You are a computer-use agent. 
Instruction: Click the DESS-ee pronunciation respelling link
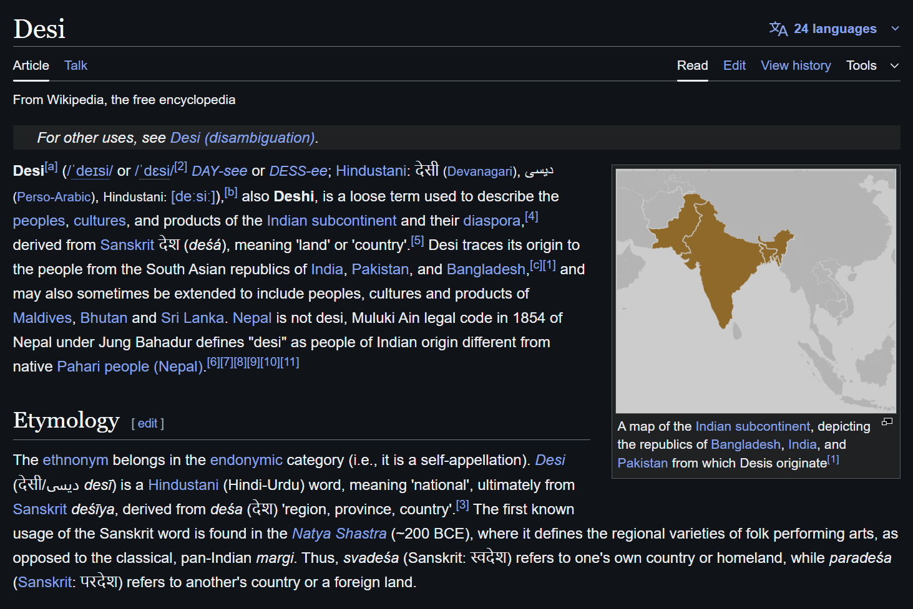[x=298, y=171]
